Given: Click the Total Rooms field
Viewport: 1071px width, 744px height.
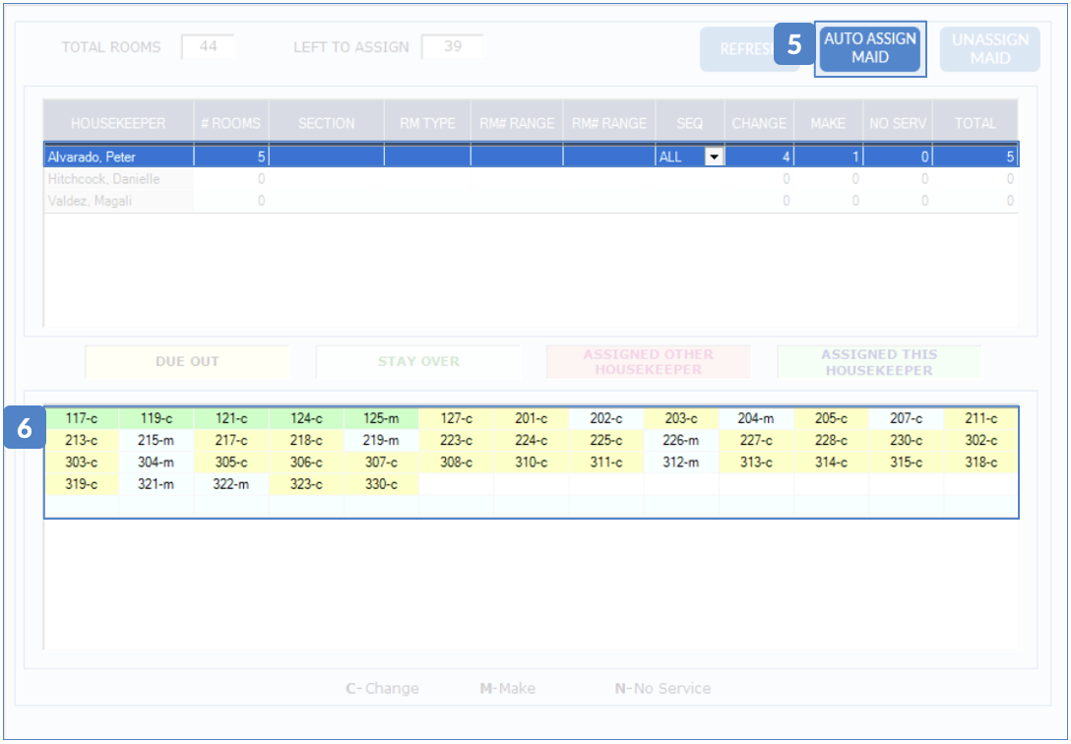Looking at the screenshot, I should (x=207, y=46).
